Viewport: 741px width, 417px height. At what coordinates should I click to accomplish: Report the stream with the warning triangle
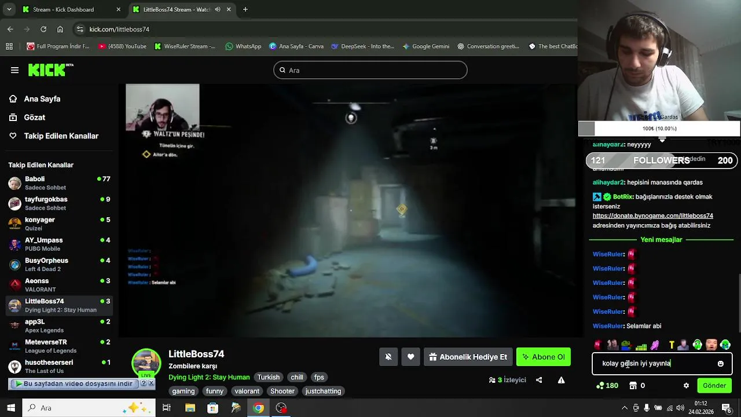coord(561,380)
